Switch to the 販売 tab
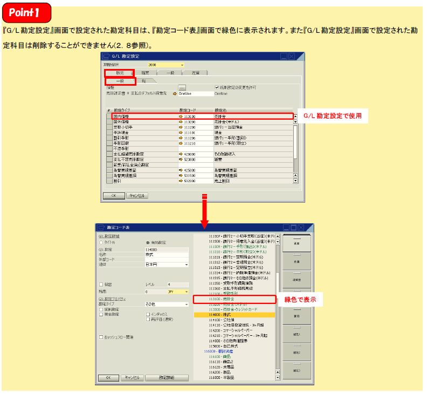This screenshot has width=427, height=394. point(120,72)
